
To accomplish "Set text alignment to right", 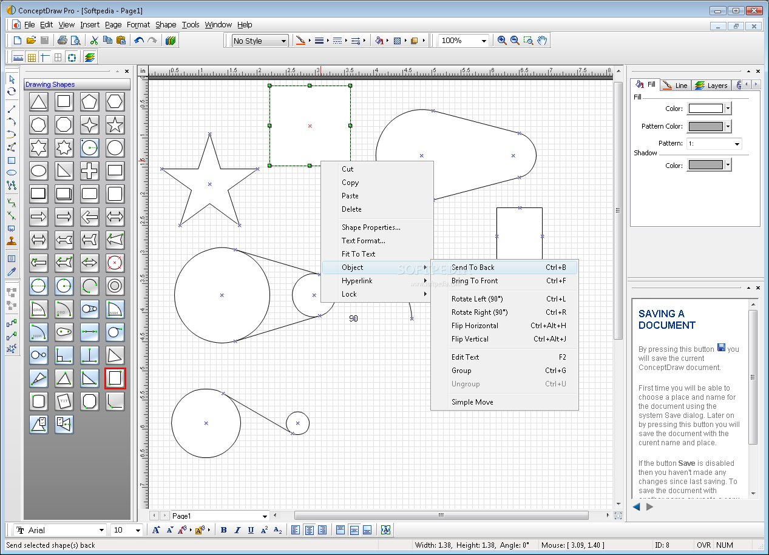I will pyautogui.click(x=322, y=530).
